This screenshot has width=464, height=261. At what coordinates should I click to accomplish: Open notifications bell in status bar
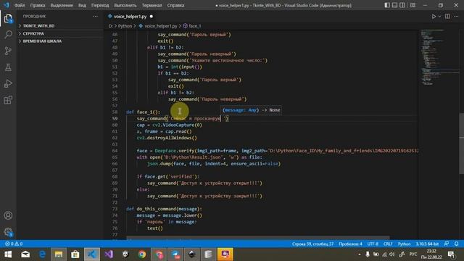(x=456, y=244)
